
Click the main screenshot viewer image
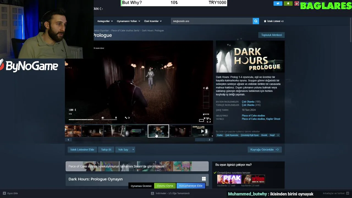(x=139, y=82)
